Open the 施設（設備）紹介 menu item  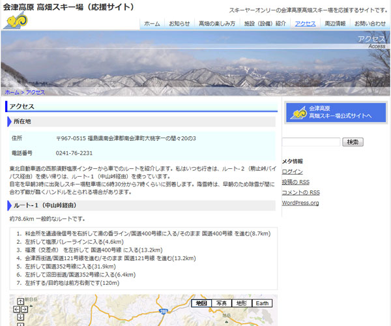(265, 23)
